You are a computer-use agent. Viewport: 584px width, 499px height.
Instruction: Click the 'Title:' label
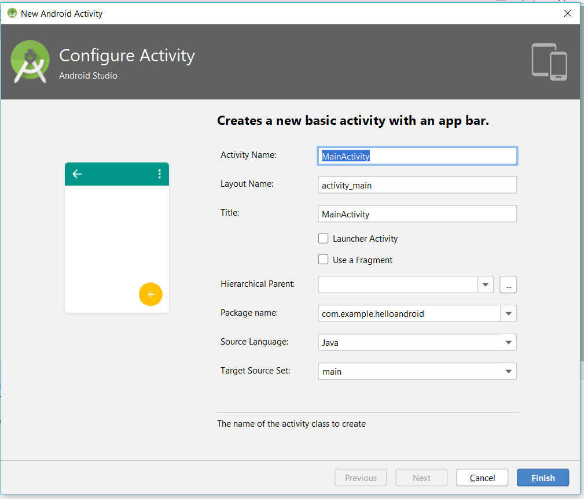point(230,213)
